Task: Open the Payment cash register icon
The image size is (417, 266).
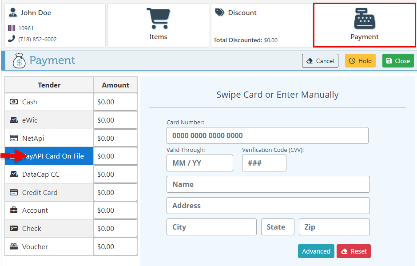Action: point(365,19)
